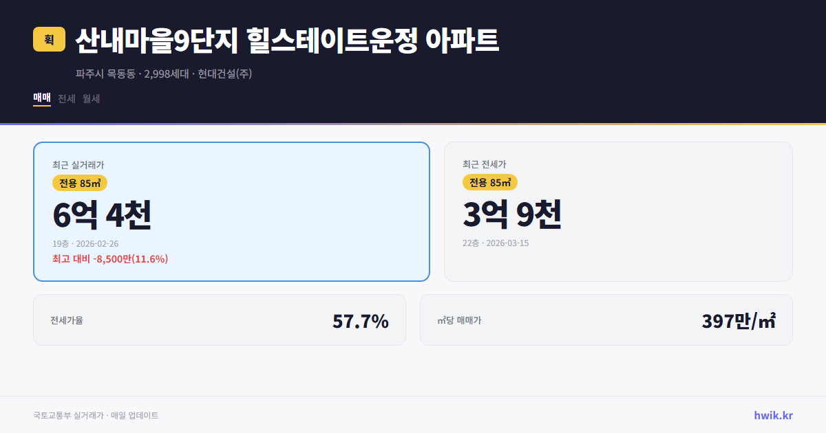Select the 전용 85㎡ badge on the jeonse card
The image size is (826, 433).
[489, 183]
